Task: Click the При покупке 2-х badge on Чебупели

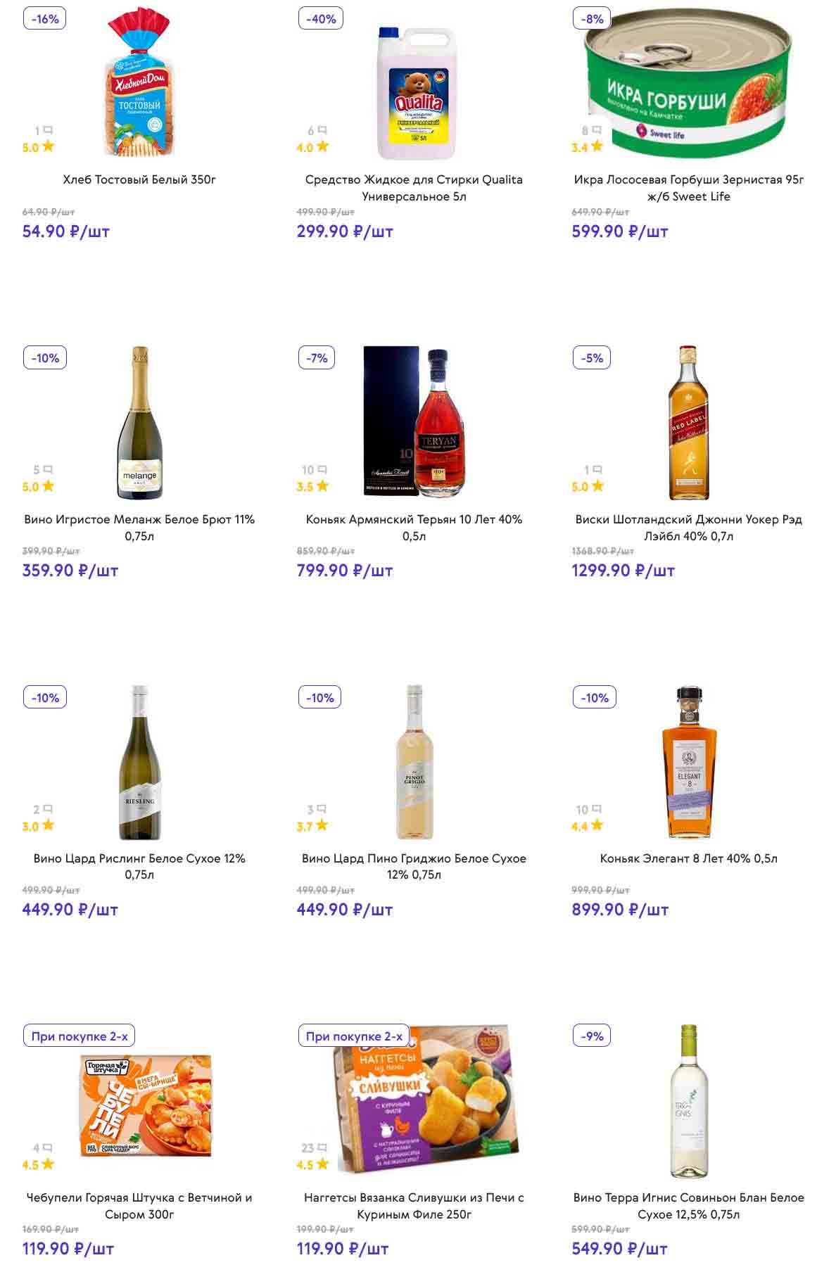Action: (x=80, y=1036)
